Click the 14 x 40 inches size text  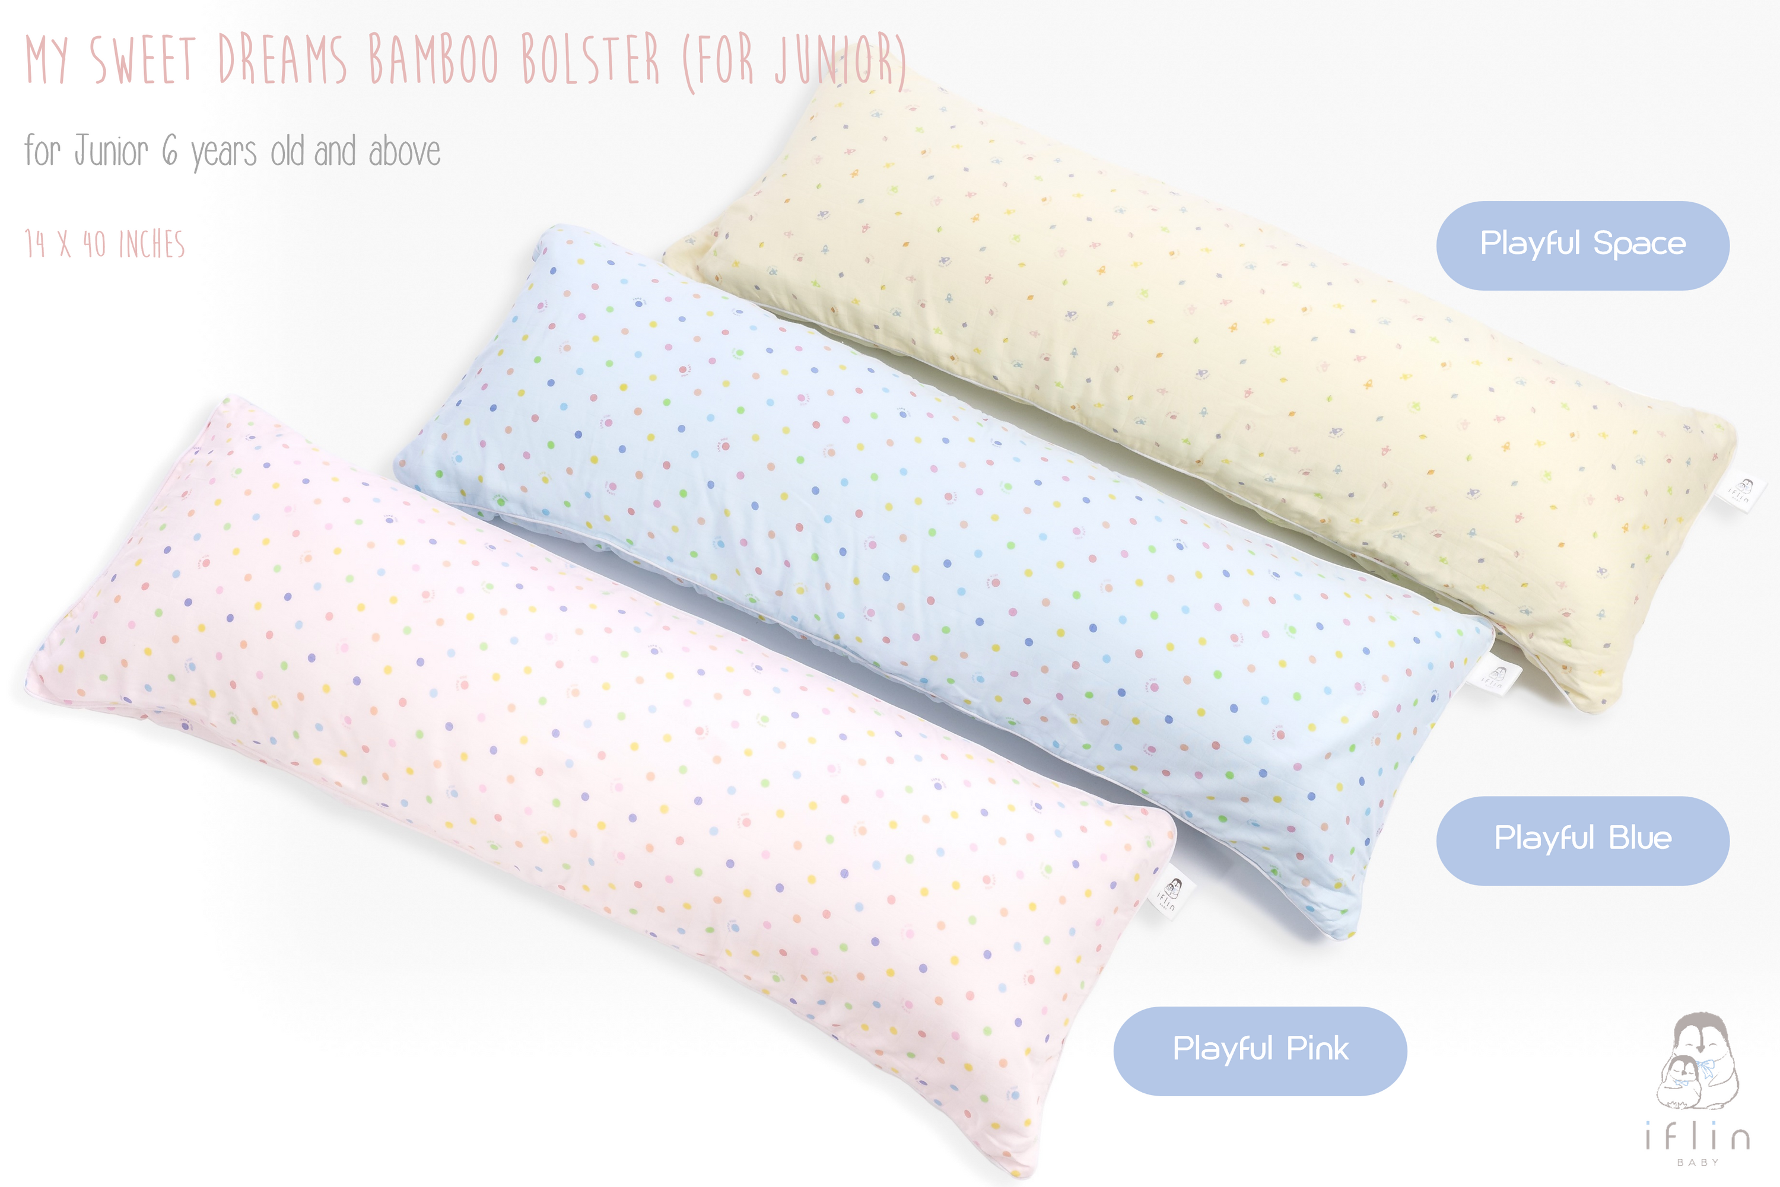104,244
